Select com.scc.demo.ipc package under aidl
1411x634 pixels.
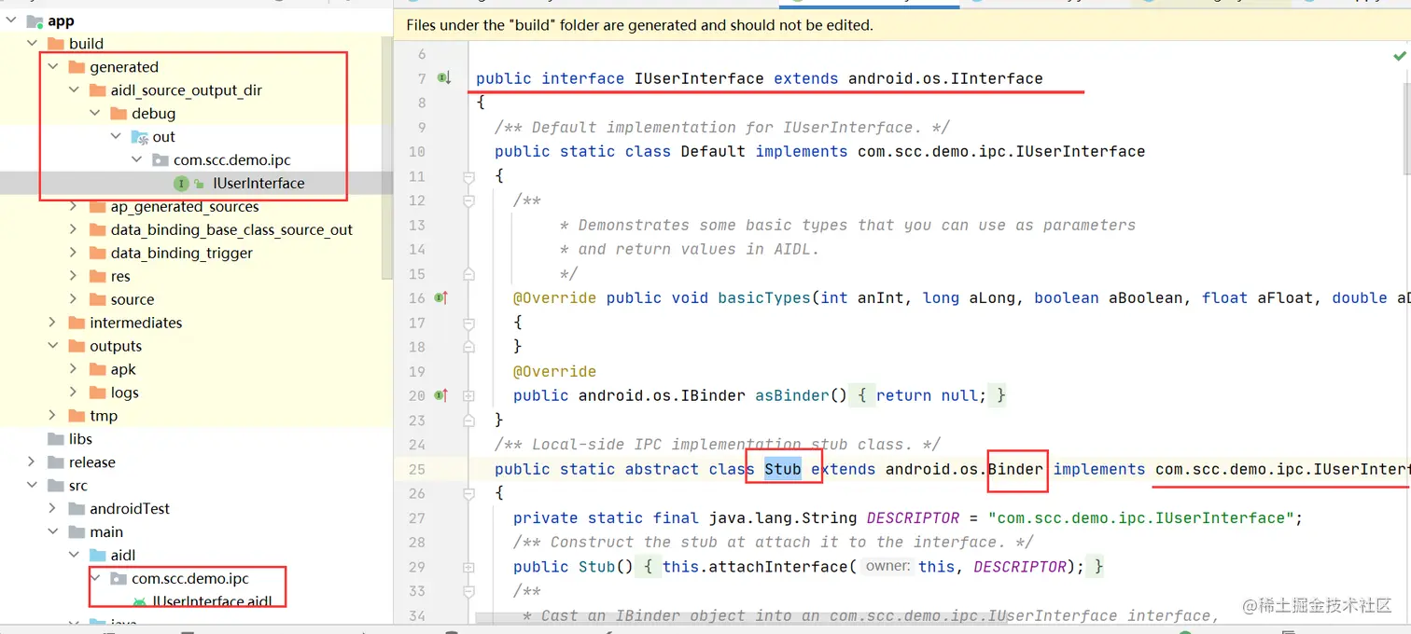[x=196, y=579]
